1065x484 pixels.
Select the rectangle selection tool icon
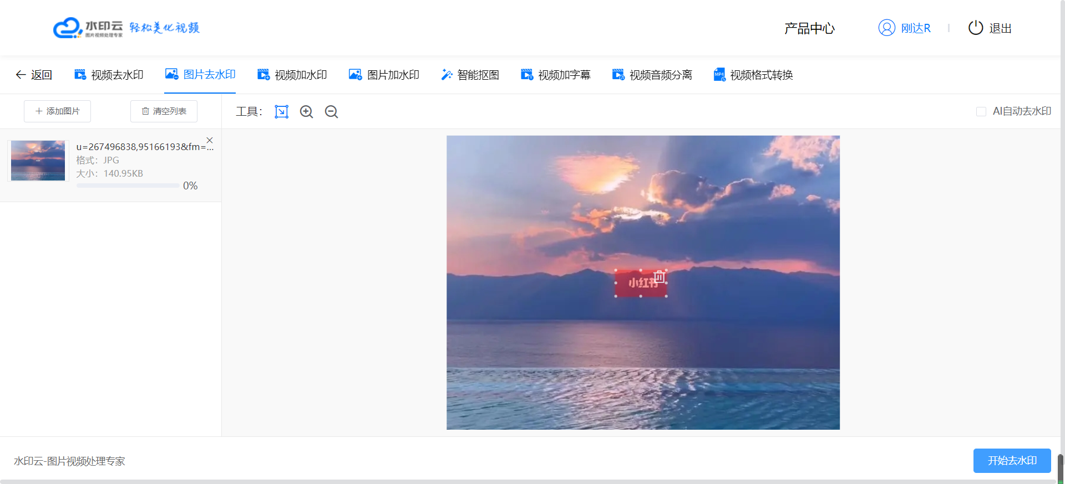[281, 112]
